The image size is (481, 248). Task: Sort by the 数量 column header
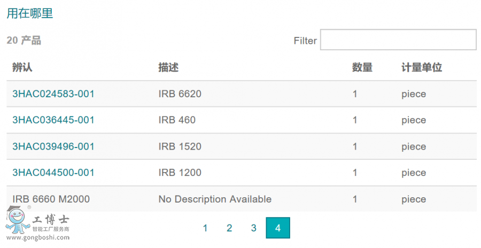coord(362,68)
